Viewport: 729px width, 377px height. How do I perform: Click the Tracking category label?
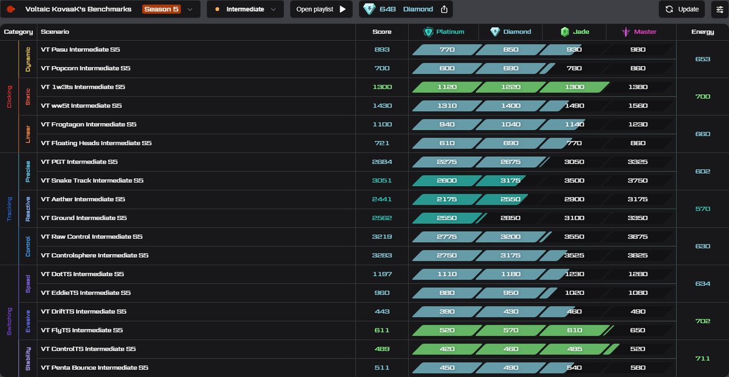[9, 209]
